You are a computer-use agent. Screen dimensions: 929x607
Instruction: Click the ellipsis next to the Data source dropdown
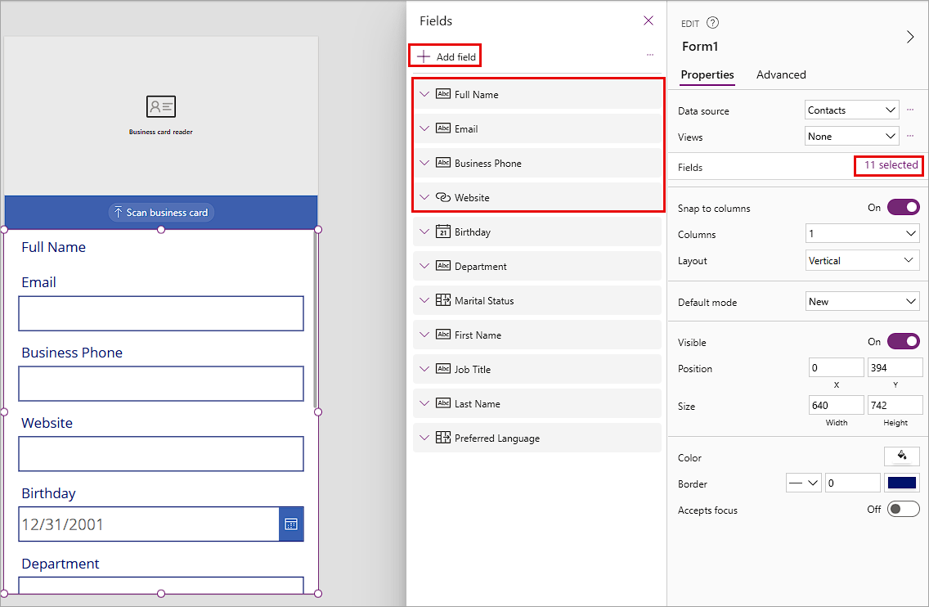click(911, 110)
